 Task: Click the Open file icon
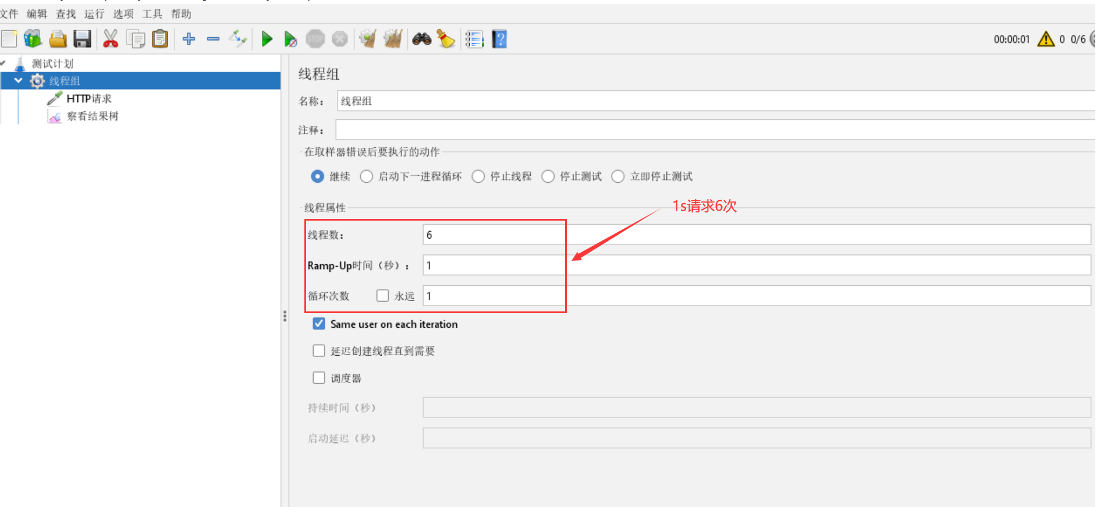click(x=58, y=39)
